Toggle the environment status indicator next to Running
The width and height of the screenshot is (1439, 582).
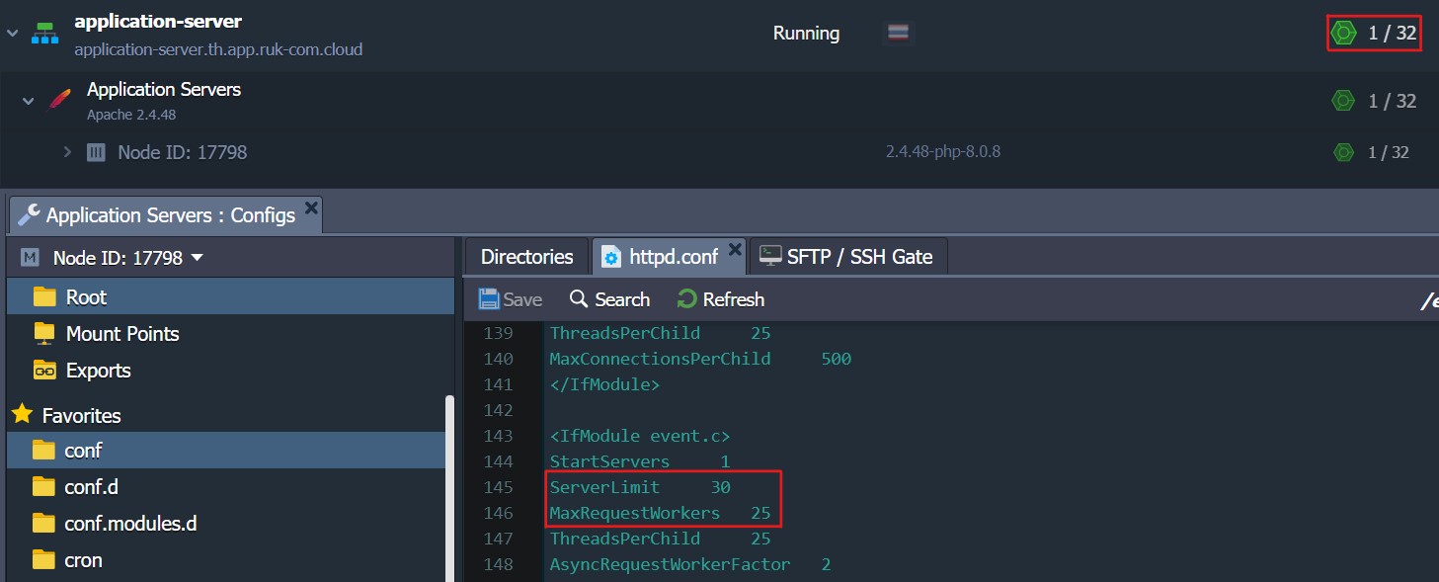click(x=897, y=33)
